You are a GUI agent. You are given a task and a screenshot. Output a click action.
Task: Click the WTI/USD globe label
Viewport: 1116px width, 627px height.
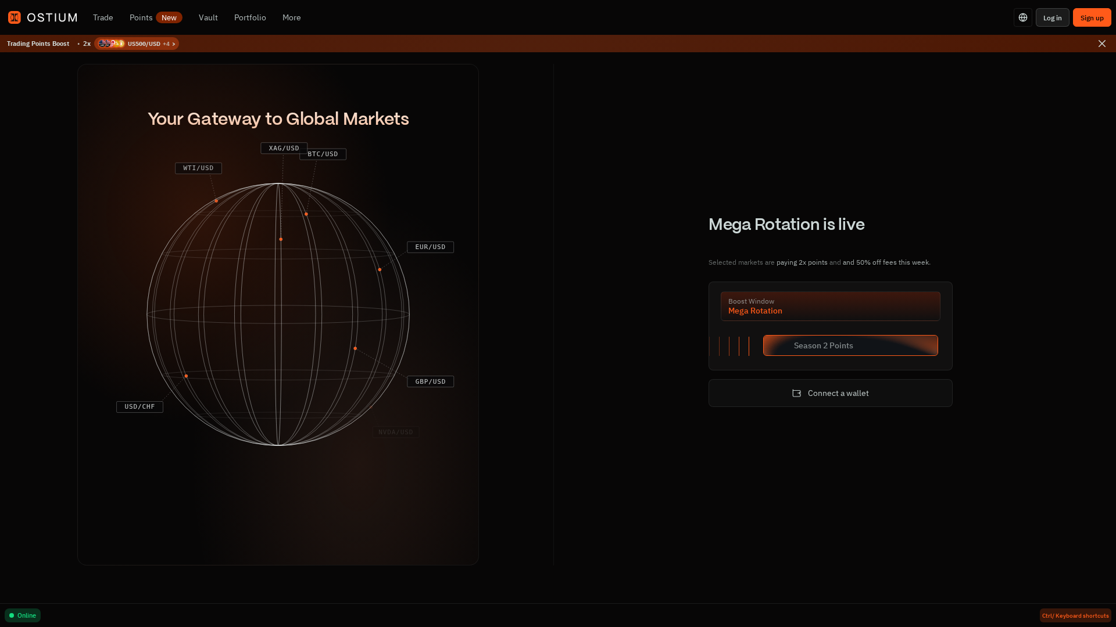point(198,168)
